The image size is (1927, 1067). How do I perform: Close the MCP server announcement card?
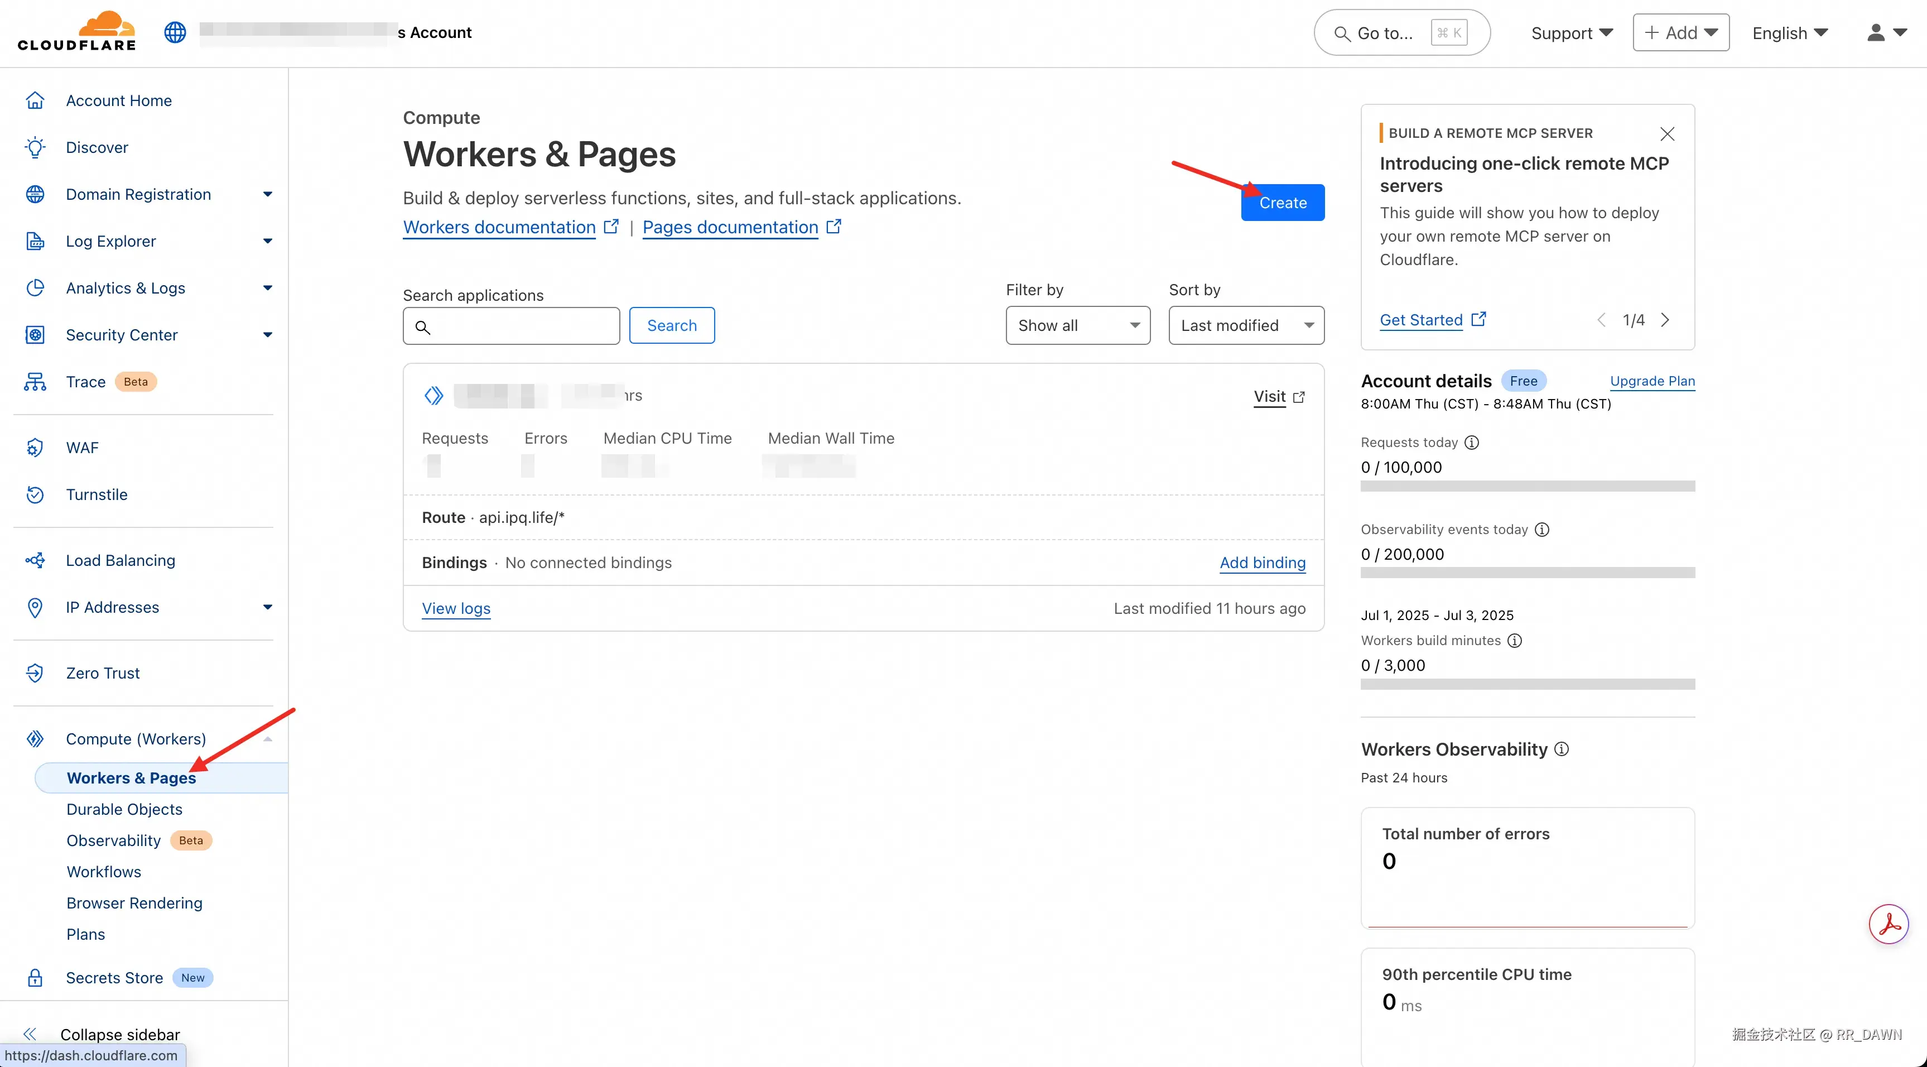1668,134
